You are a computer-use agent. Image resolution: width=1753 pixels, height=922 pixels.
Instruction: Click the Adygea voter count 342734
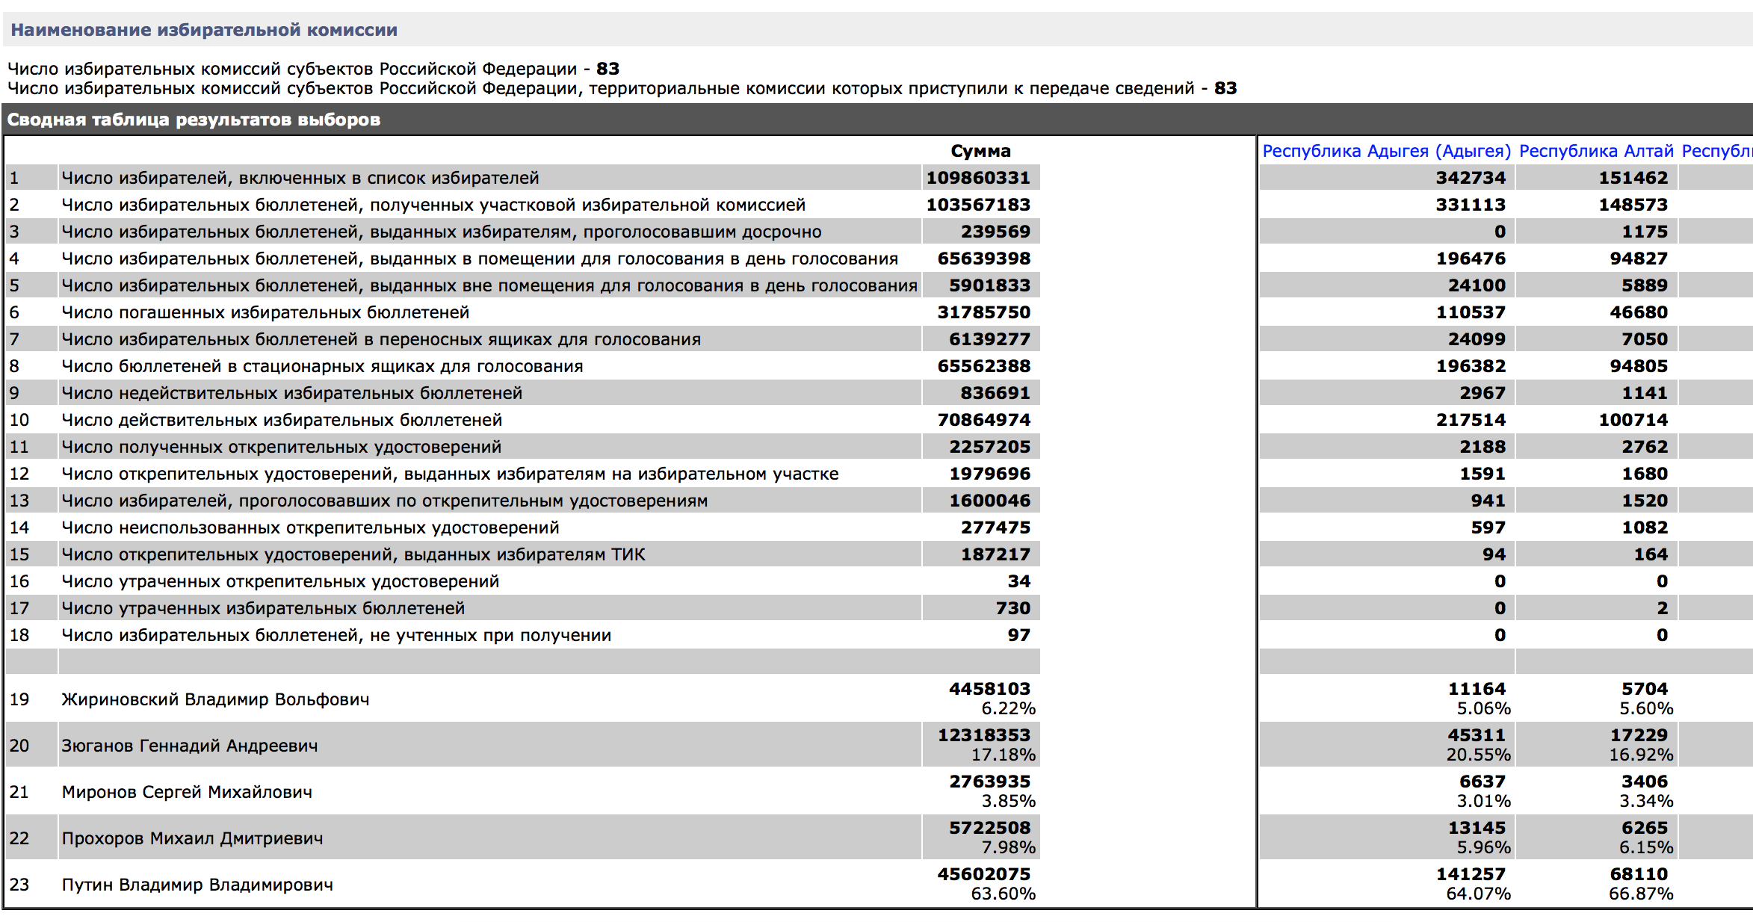click(1471, 178)
